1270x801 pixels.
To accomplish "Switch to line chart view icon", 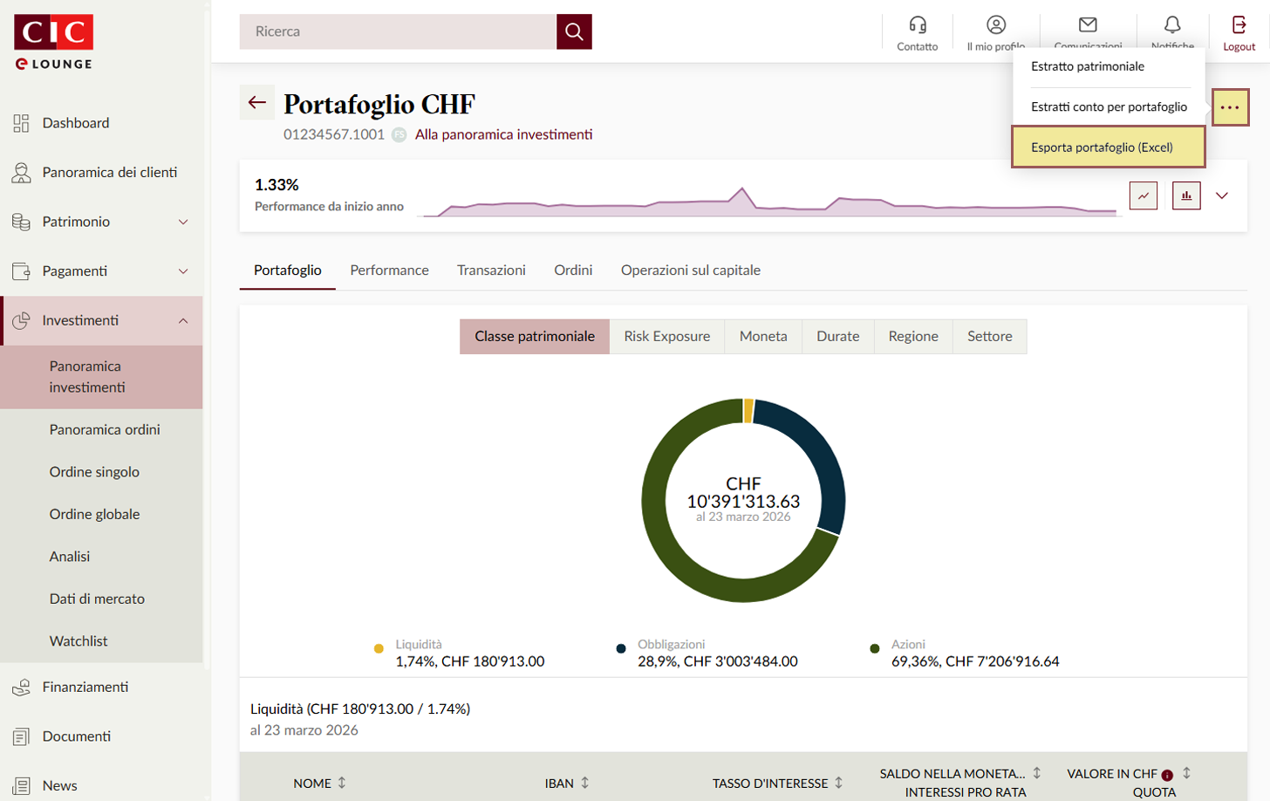I will (1143, 195).
